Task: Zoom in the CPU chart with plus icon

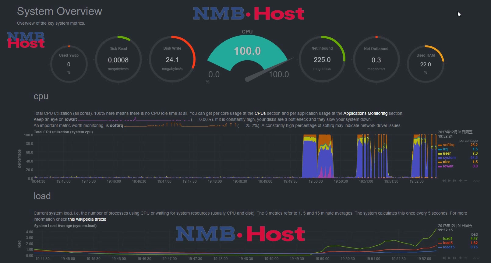Action: coord(460,181)
